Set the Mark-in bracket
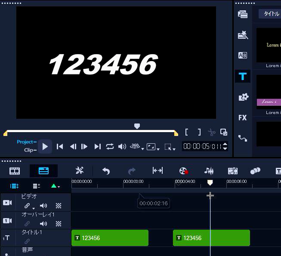The image size is (281, 256). tap(187, 132)
